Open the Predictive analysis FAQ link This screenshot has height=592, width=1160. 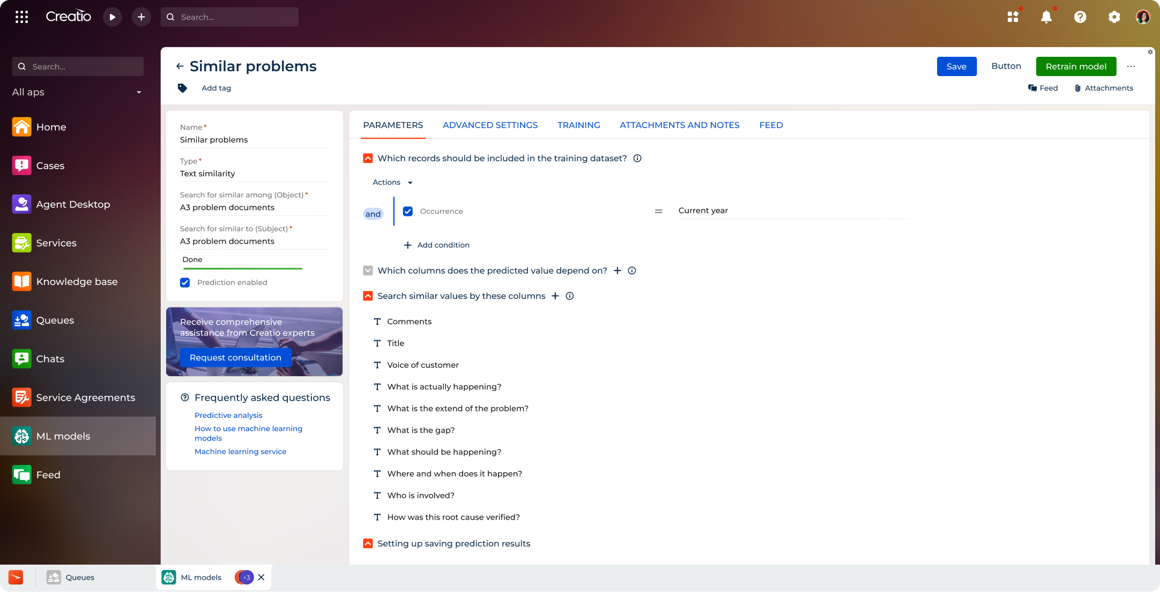click(228, 415)
